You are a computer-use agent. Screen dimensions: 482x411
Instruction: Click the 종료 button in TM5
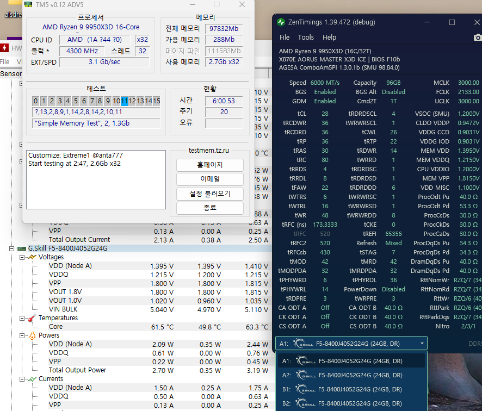point(209,208)
